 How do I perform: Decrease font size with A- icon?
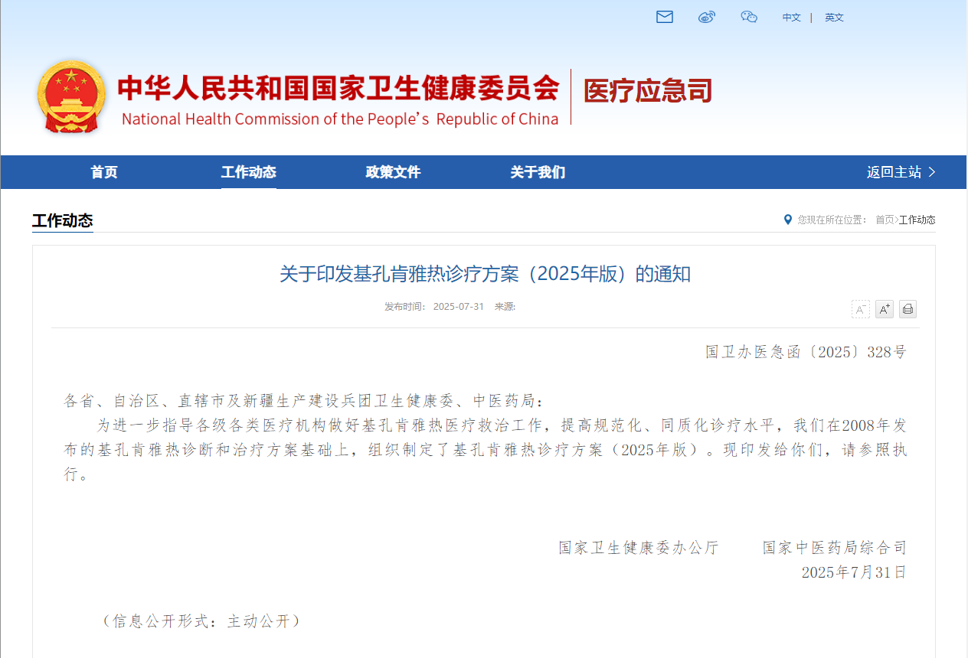point(861,309)
